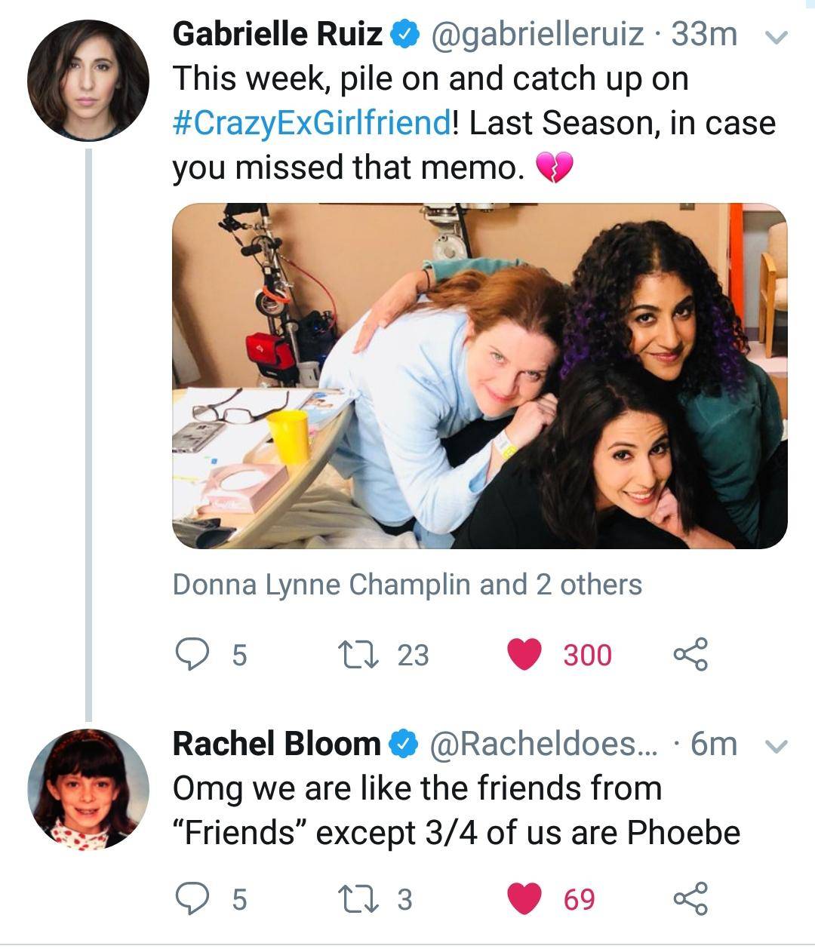Screen dimensions: 815x949
Task: View Rachel Bloom's profile avatar
Action: (x=88, y=789)
